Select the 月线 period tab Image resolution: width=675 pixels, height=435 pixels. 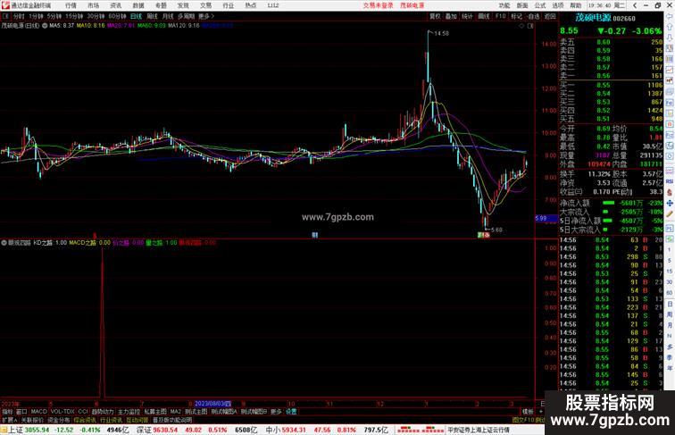point(168,16)
